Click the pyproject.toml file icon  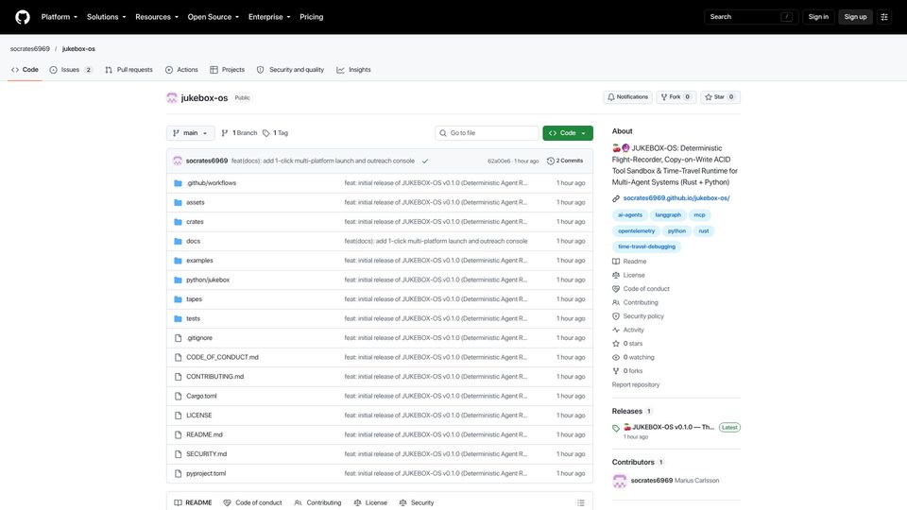(179, 473)
